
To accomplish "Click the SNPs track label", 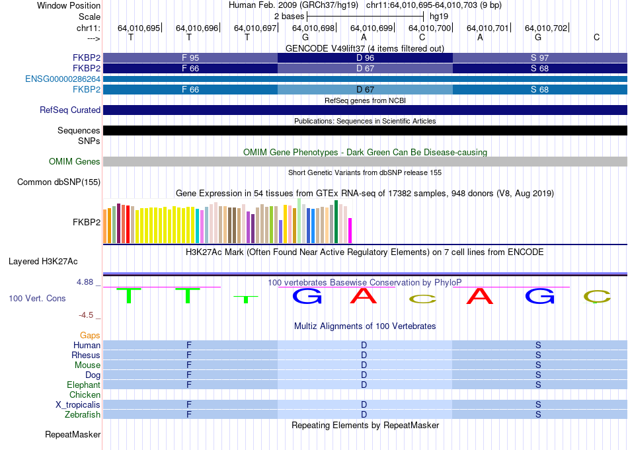I will click(89, 141).
